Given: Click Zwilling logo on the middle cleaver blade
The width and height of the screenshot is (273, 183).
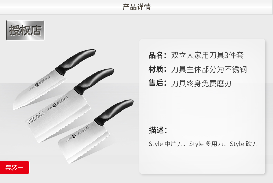Looking at the screenshot, I should [x=54, y=105].
